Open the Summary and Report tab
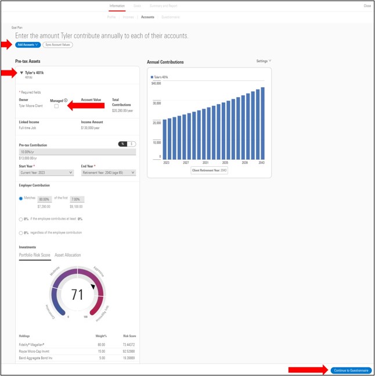 163,6
